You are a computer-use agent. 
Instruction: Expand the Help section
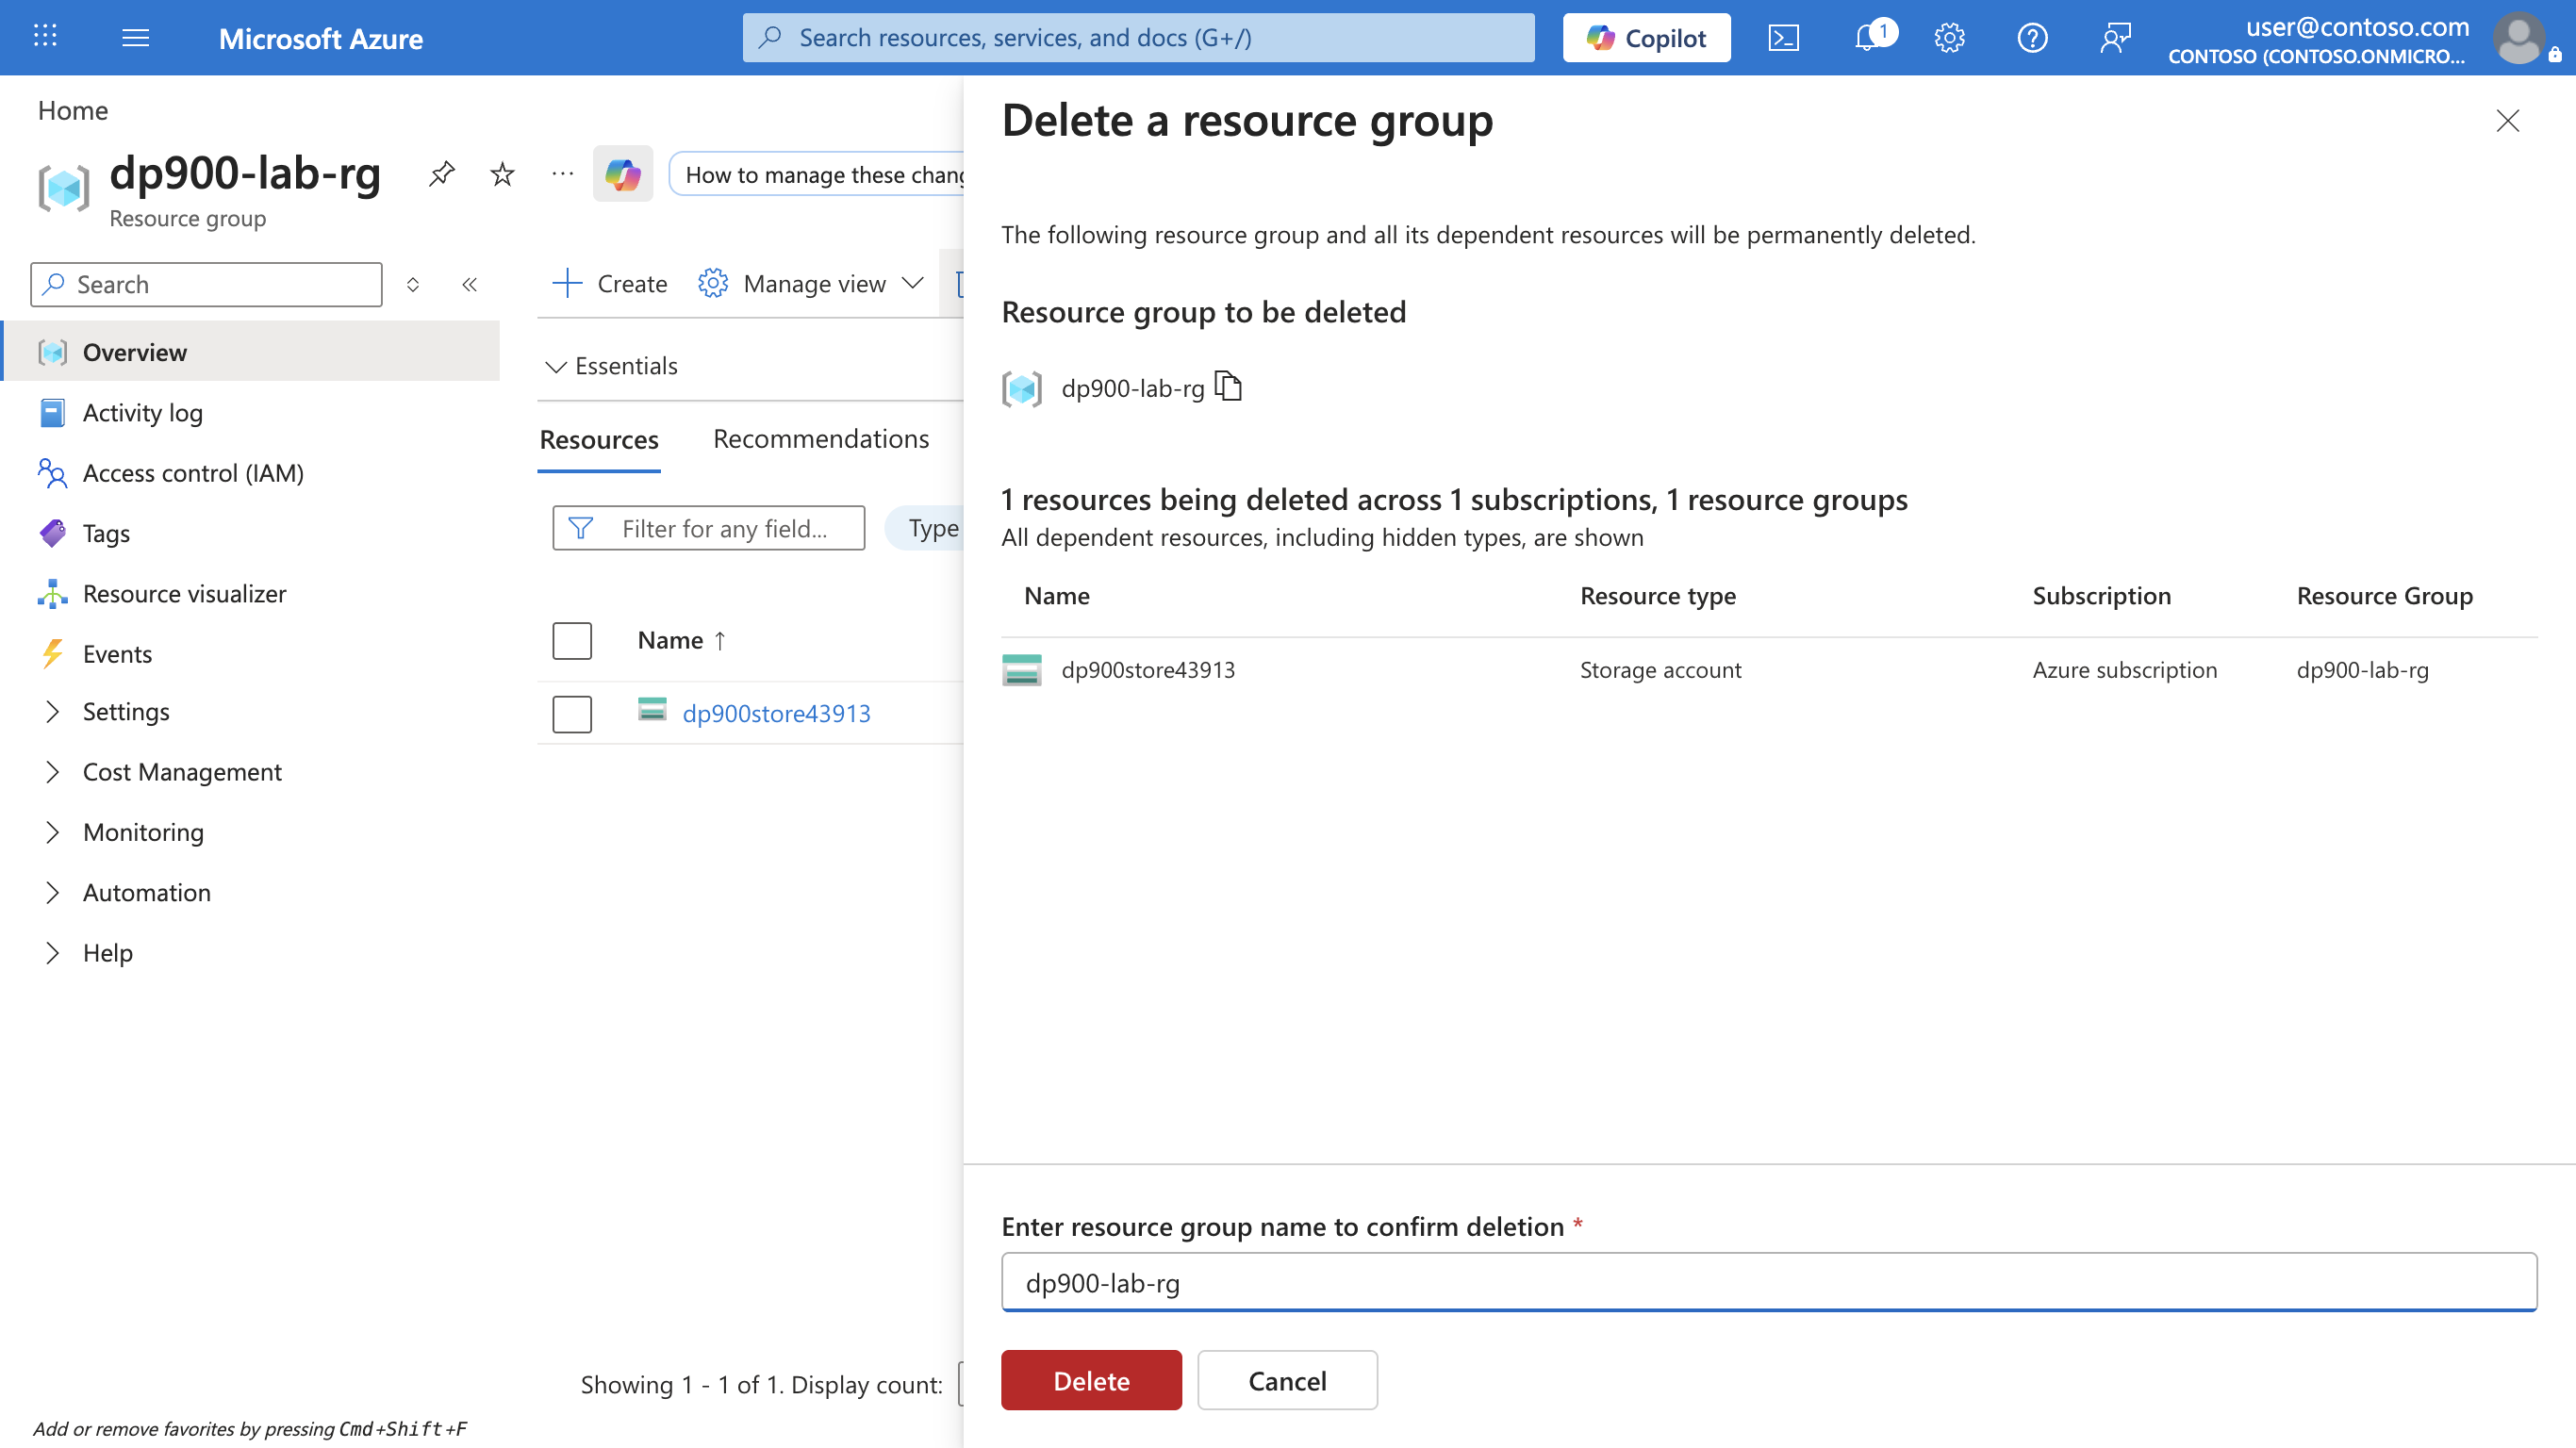(52, 953)
